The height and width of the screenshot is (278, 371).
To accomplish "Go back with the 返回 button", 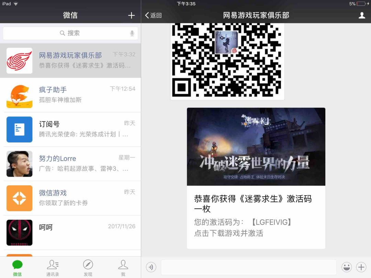I will pos(153,15).
